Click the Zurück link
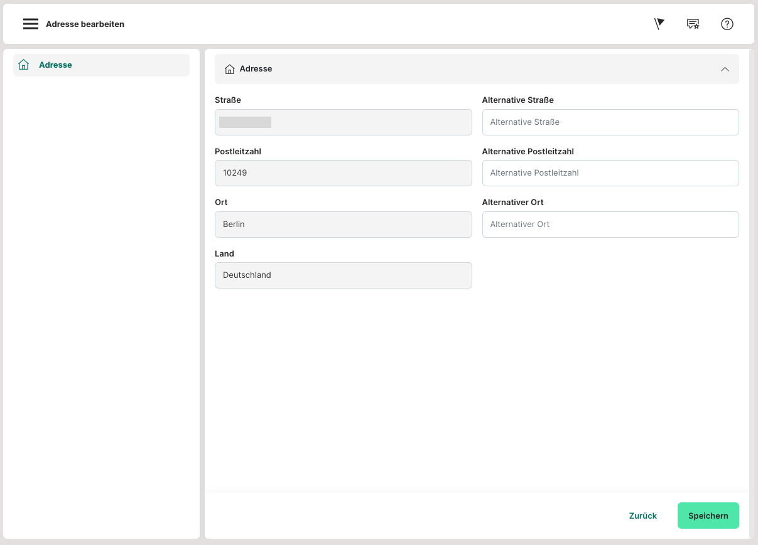758x545 pixels. point(642,516)
